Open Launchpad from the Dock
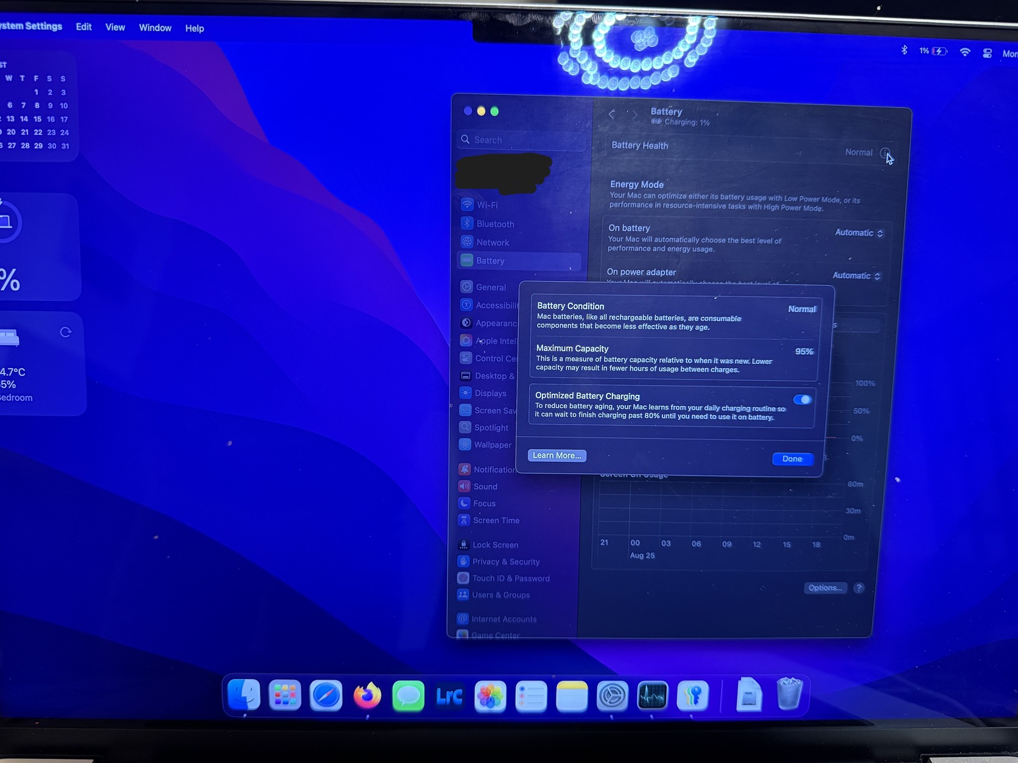Viewport: 1018px width, 763px height. pos(285,695)
